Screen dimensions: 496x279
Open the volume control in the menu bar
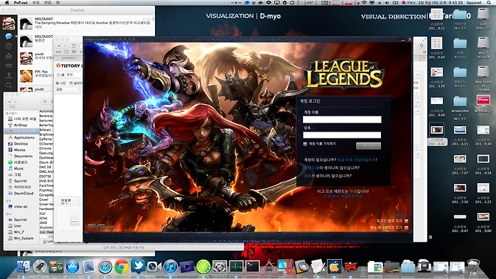coord(386,3)
